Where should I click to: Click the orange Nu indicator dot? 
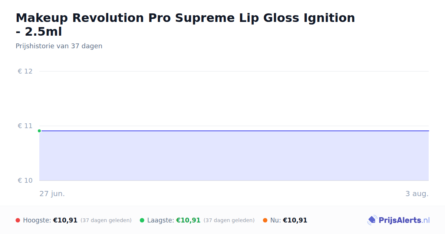pyautogui.click(x=265, y=220)
